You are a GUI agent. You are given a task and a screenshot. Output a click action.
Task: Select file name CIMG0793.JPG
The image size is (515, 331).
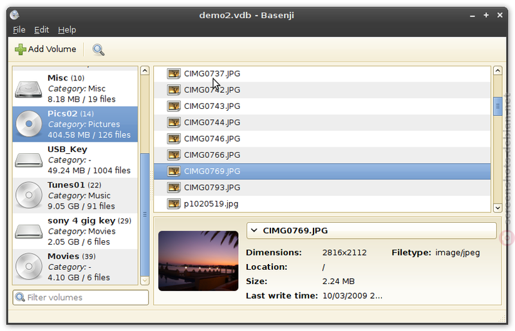(x=212, y=187)
